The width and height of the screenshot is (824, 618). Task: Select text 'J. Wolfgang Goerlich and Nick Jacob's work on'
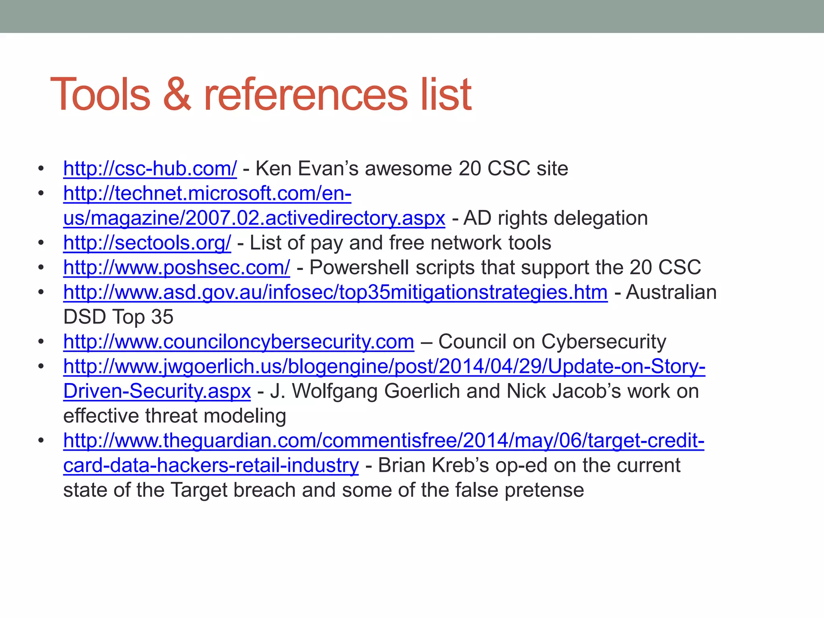pos(484,391)
